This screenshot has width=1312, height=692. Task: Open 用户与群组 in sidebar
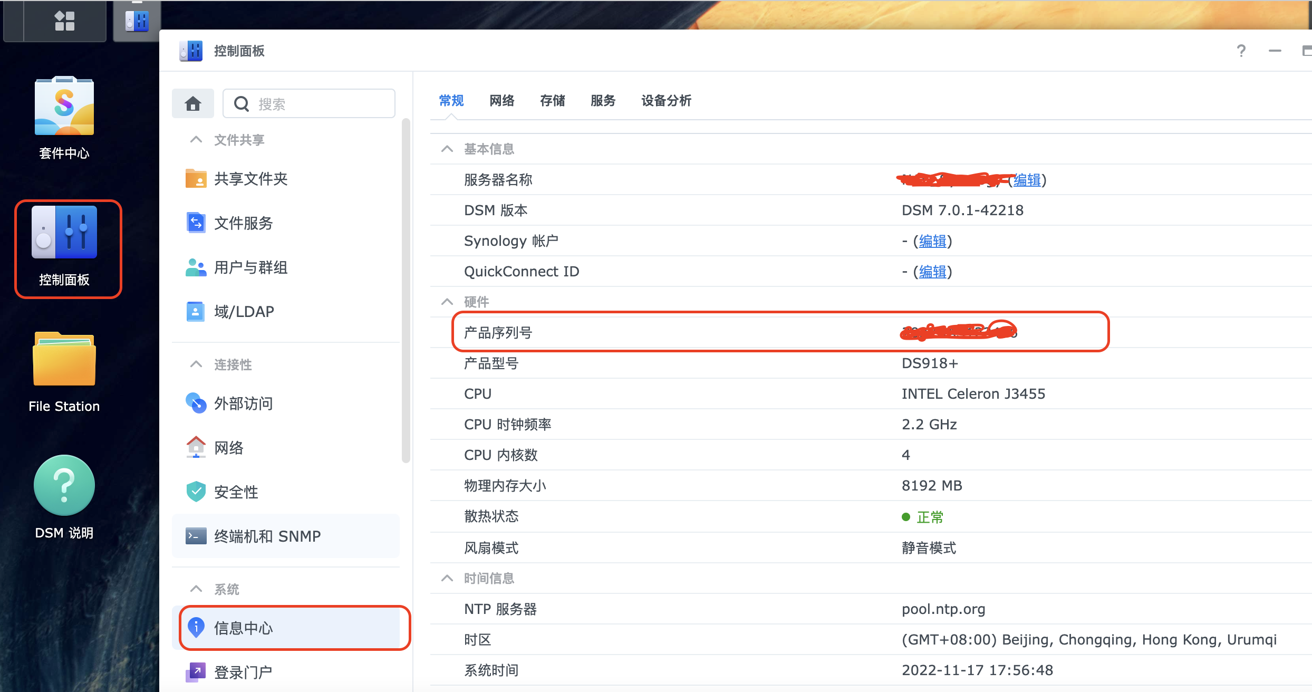point(286,267)
